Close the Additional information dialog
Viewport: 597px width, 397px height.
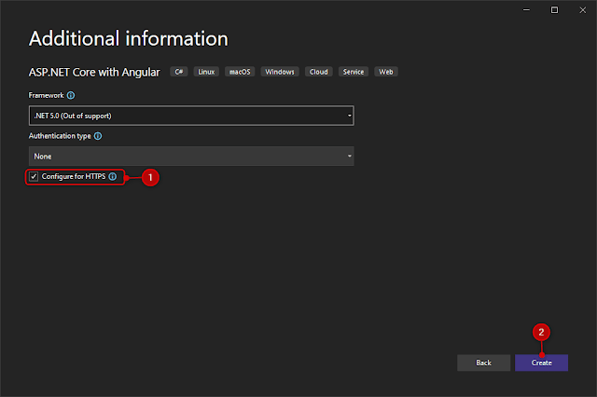pos(582,10)
